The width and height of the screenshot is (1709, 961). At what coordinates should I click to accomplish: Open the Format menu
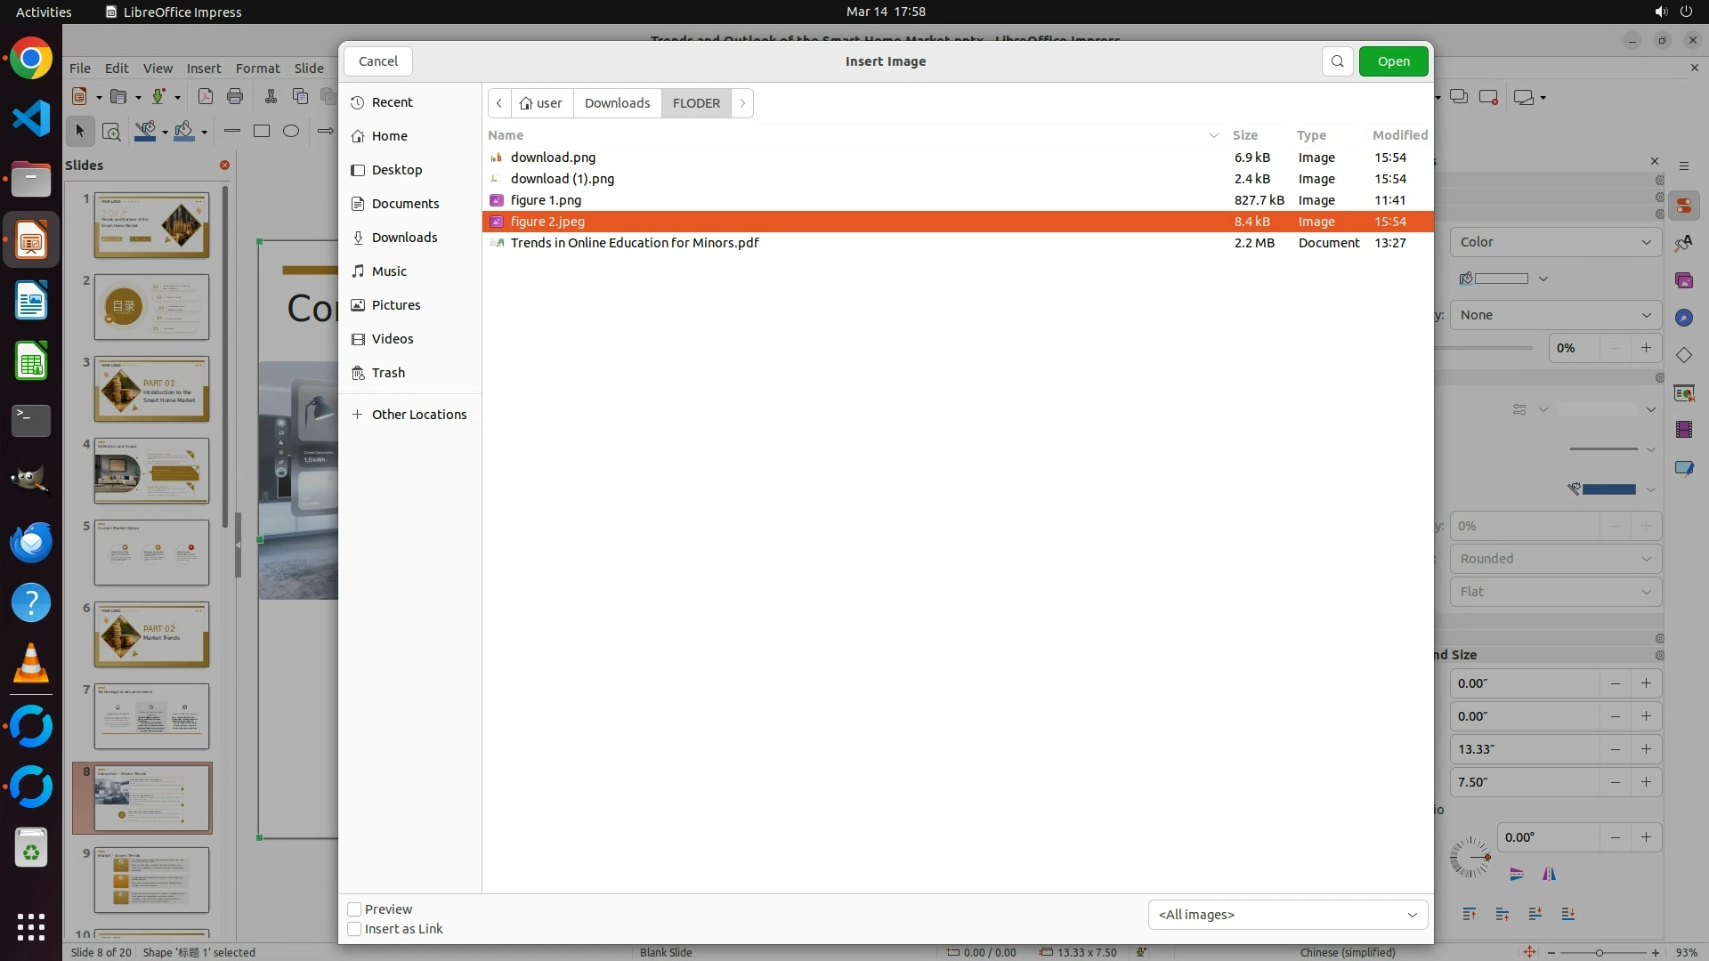(x=257, y=69)
